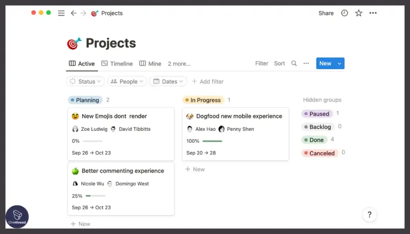Show the hidden Done group

point(314,140)
